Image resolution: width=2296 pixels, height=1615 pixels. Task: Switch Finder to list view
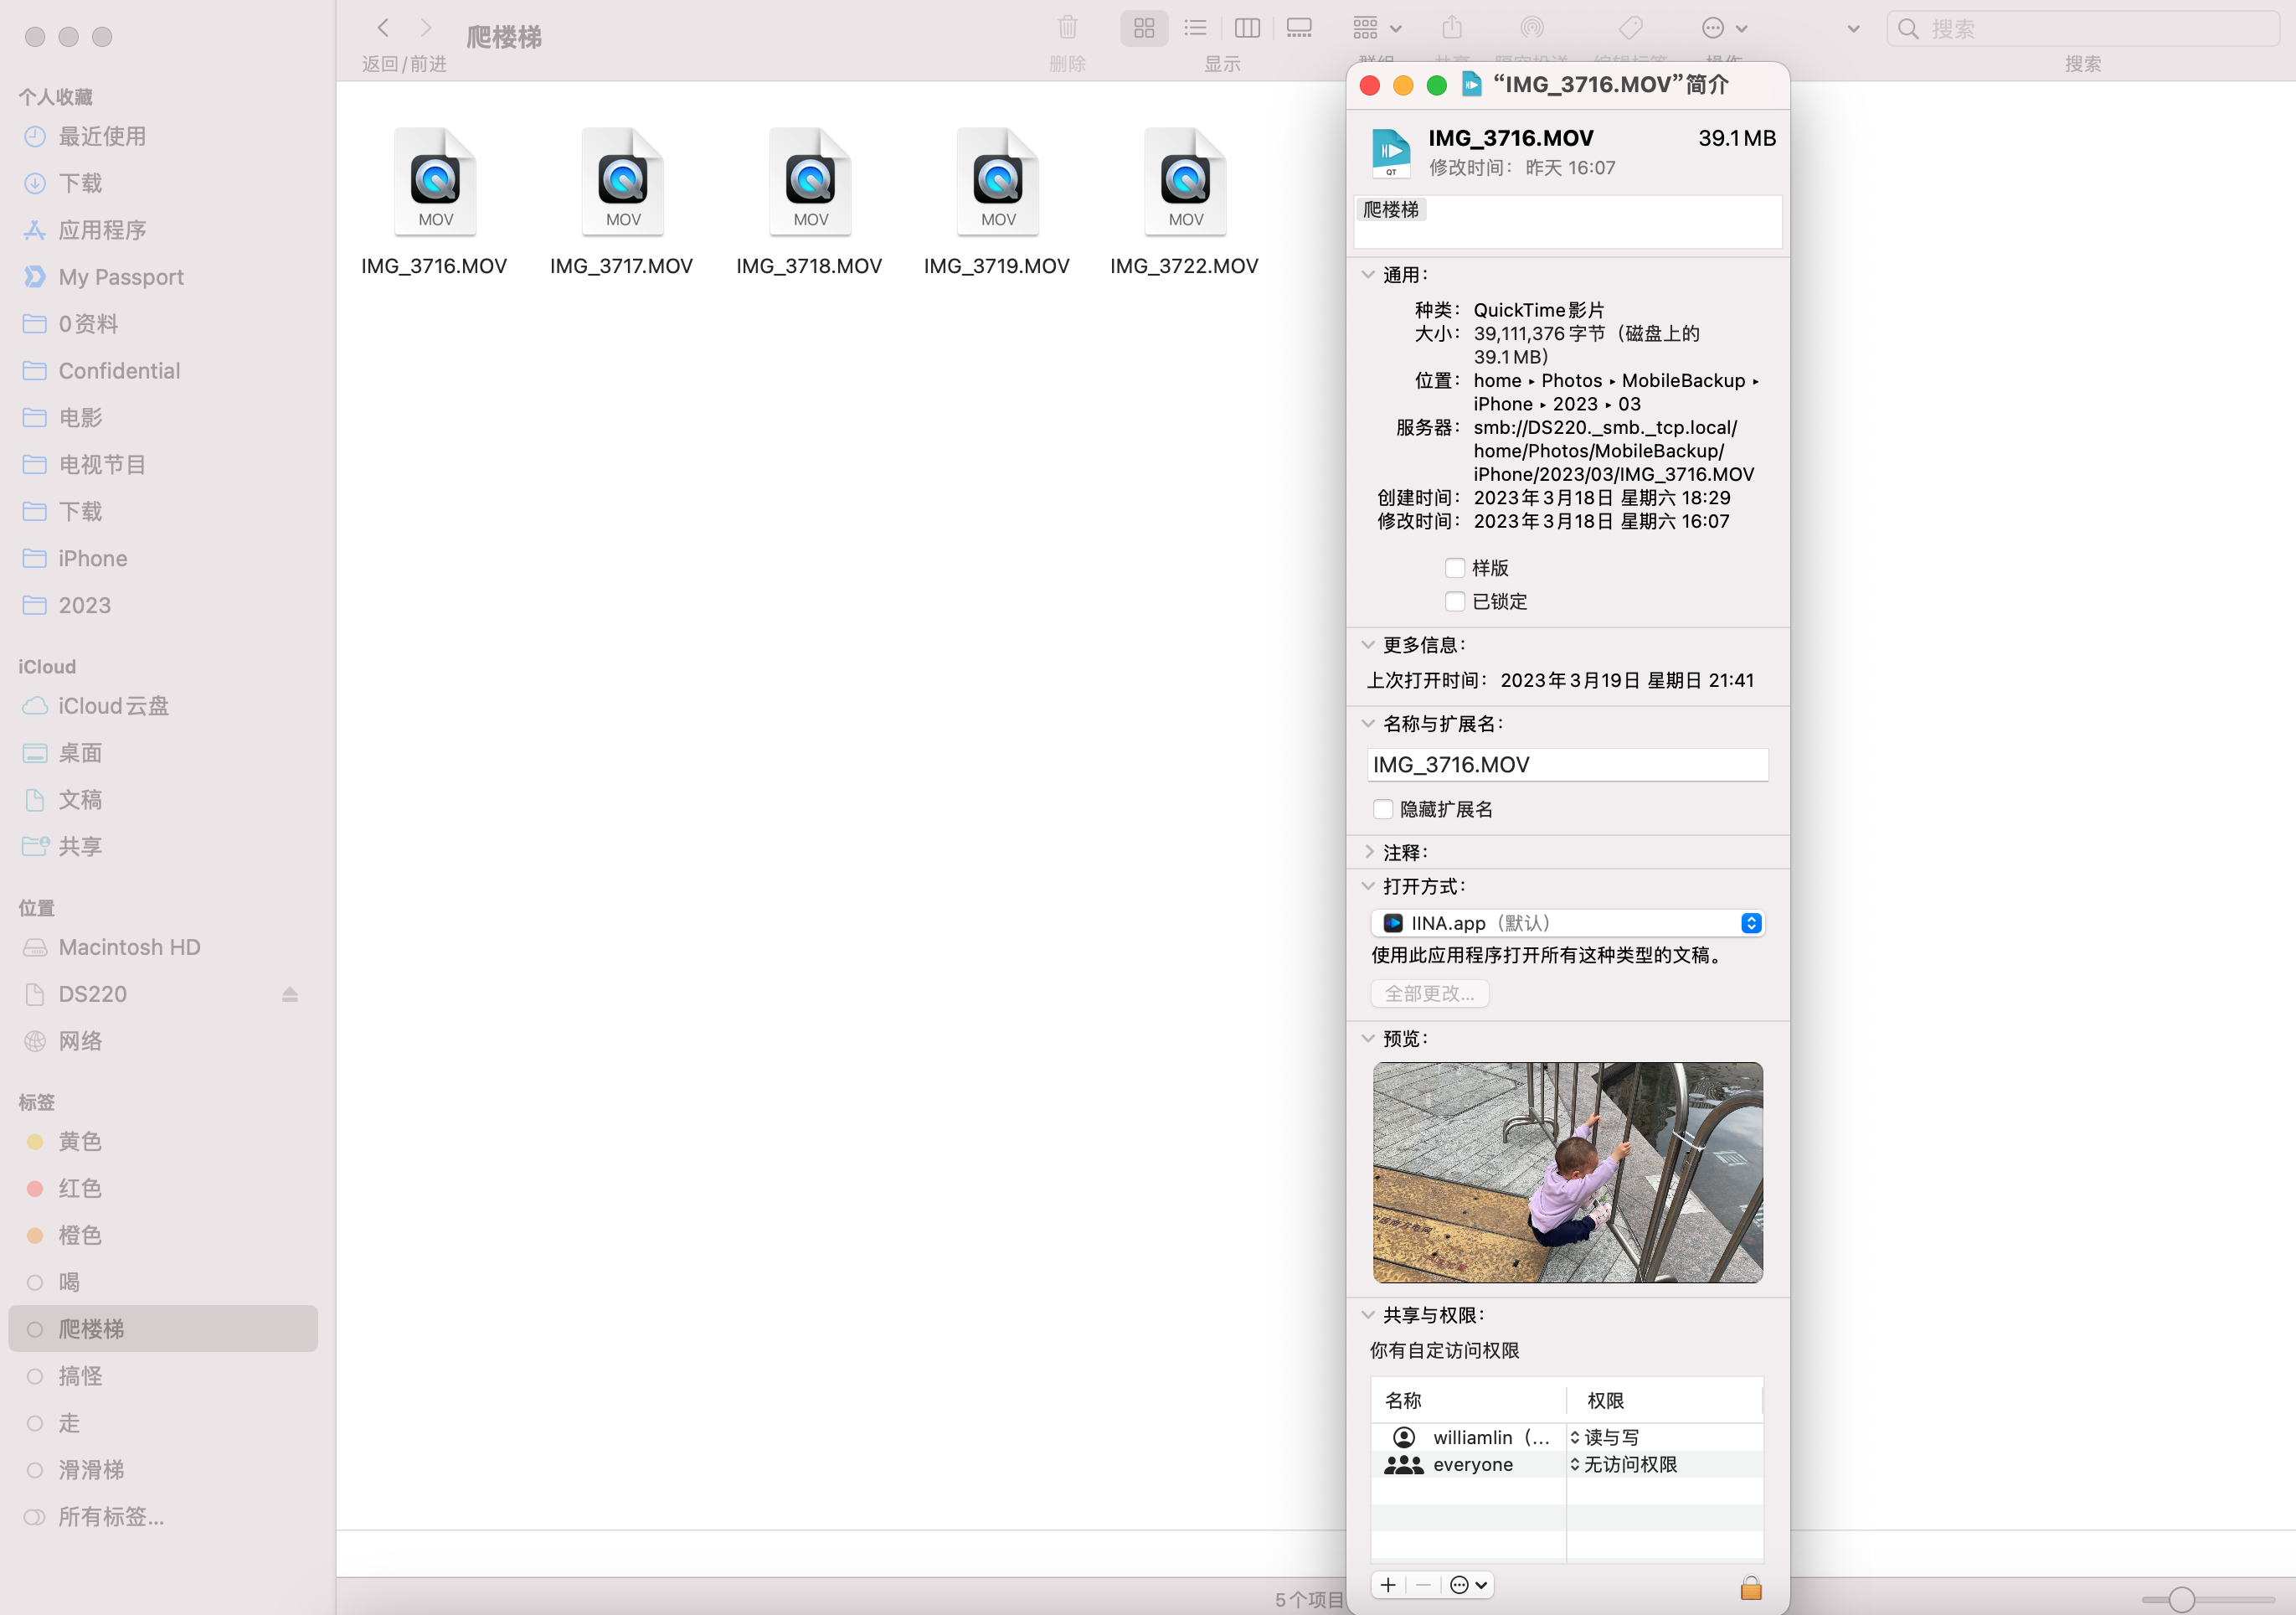click(1195, 28)
